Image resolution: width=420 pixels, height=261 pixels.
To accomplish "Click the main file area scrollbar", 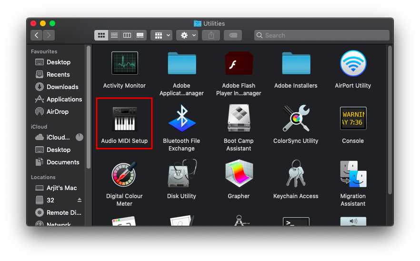I will [x=390, y=120].
